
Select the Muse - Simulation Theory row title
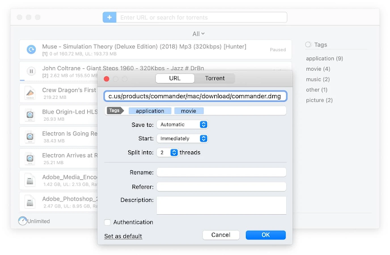144,46
